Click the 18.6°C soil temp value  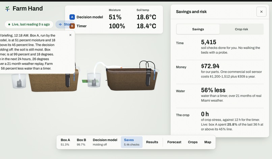(x=146, y=17)
